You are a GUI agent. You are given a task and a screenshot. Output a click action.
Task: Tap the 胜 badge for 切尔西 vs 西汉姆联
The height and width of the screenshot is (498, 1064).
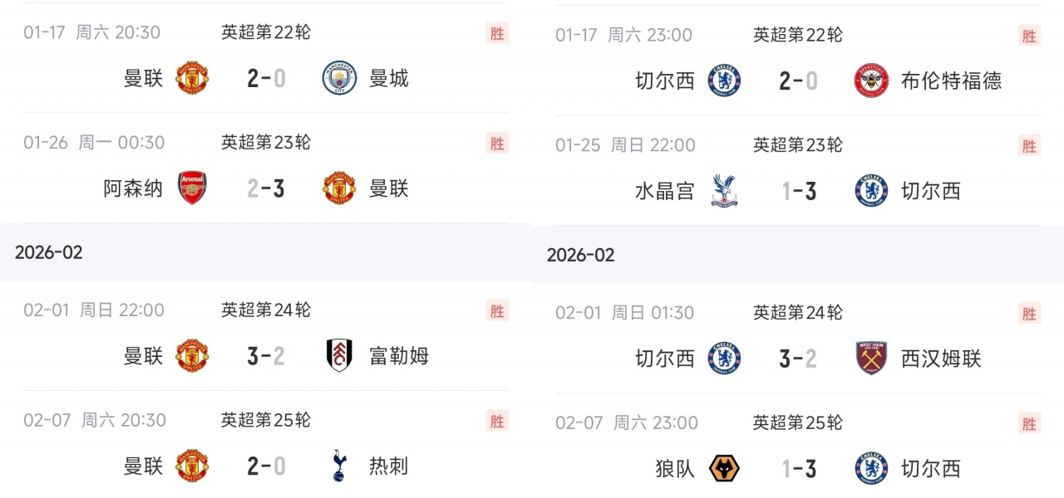[1029, 314]
